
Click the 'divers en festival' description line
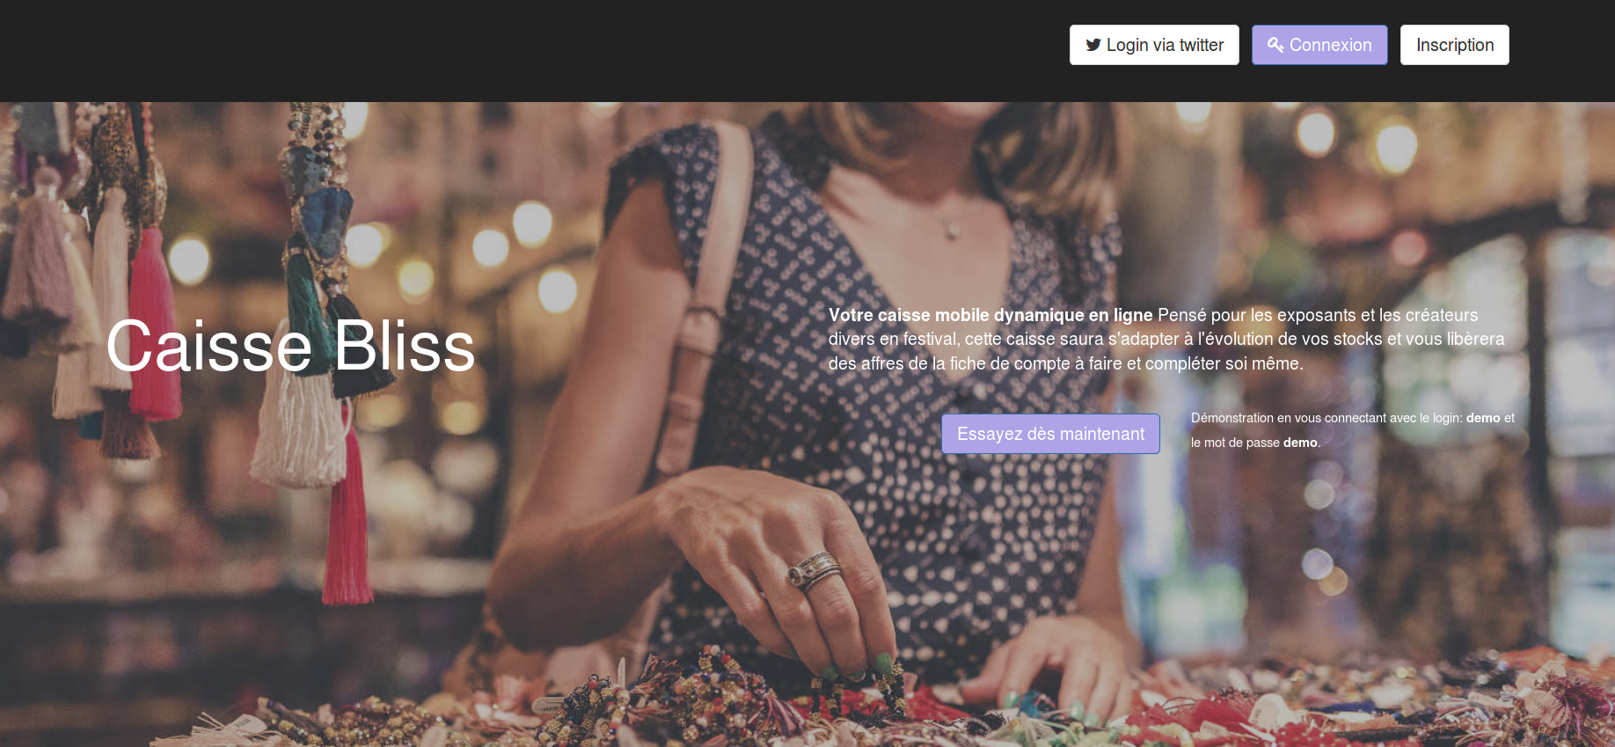1166,339
